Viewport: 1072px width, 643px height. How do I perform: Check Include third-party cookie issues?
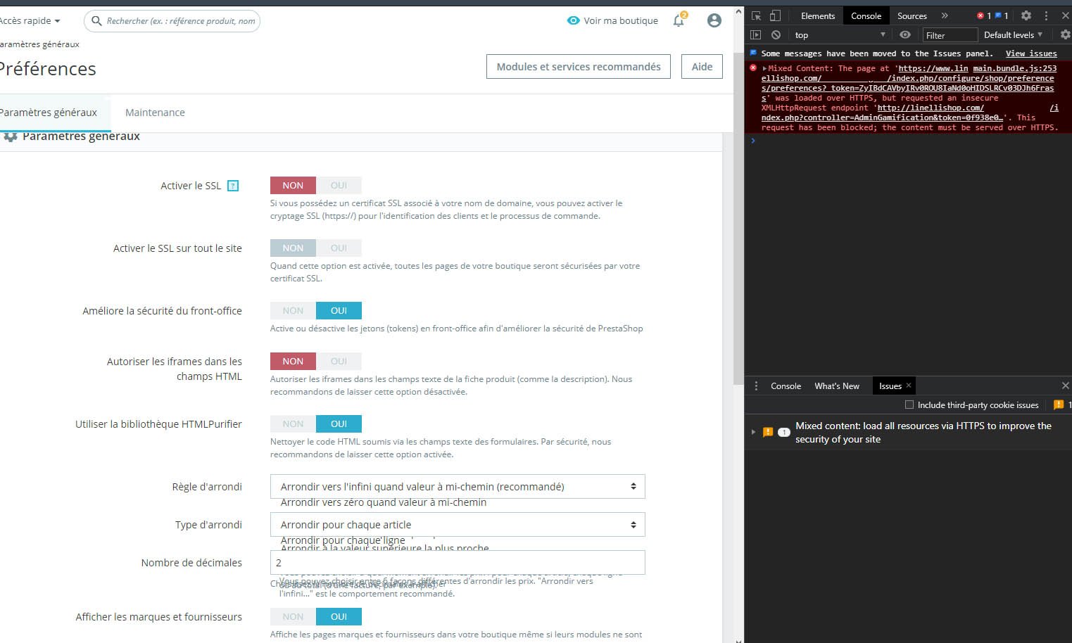coord(909,405)
